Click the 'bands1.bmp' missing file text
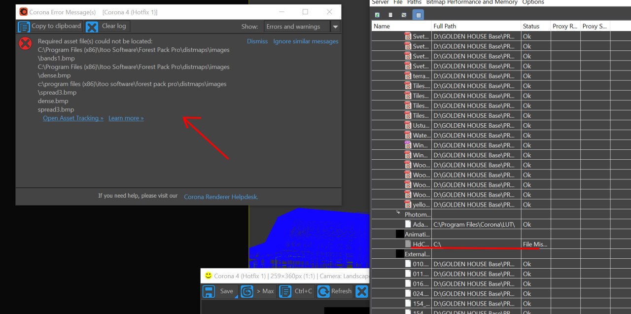The height and width of the screenshot is (314, 631). click(56, 58)
